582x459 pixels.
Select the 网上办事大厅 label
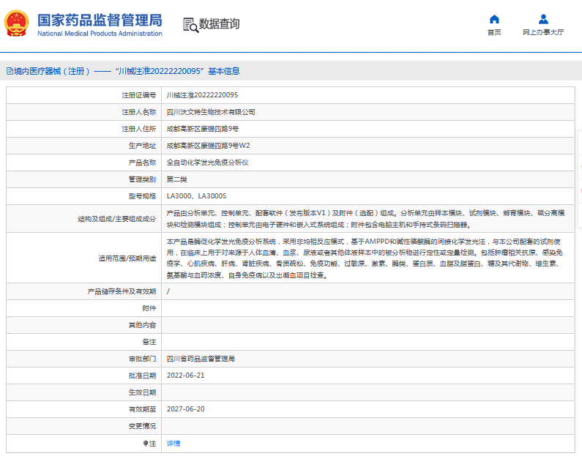click(x=543, y=33)
